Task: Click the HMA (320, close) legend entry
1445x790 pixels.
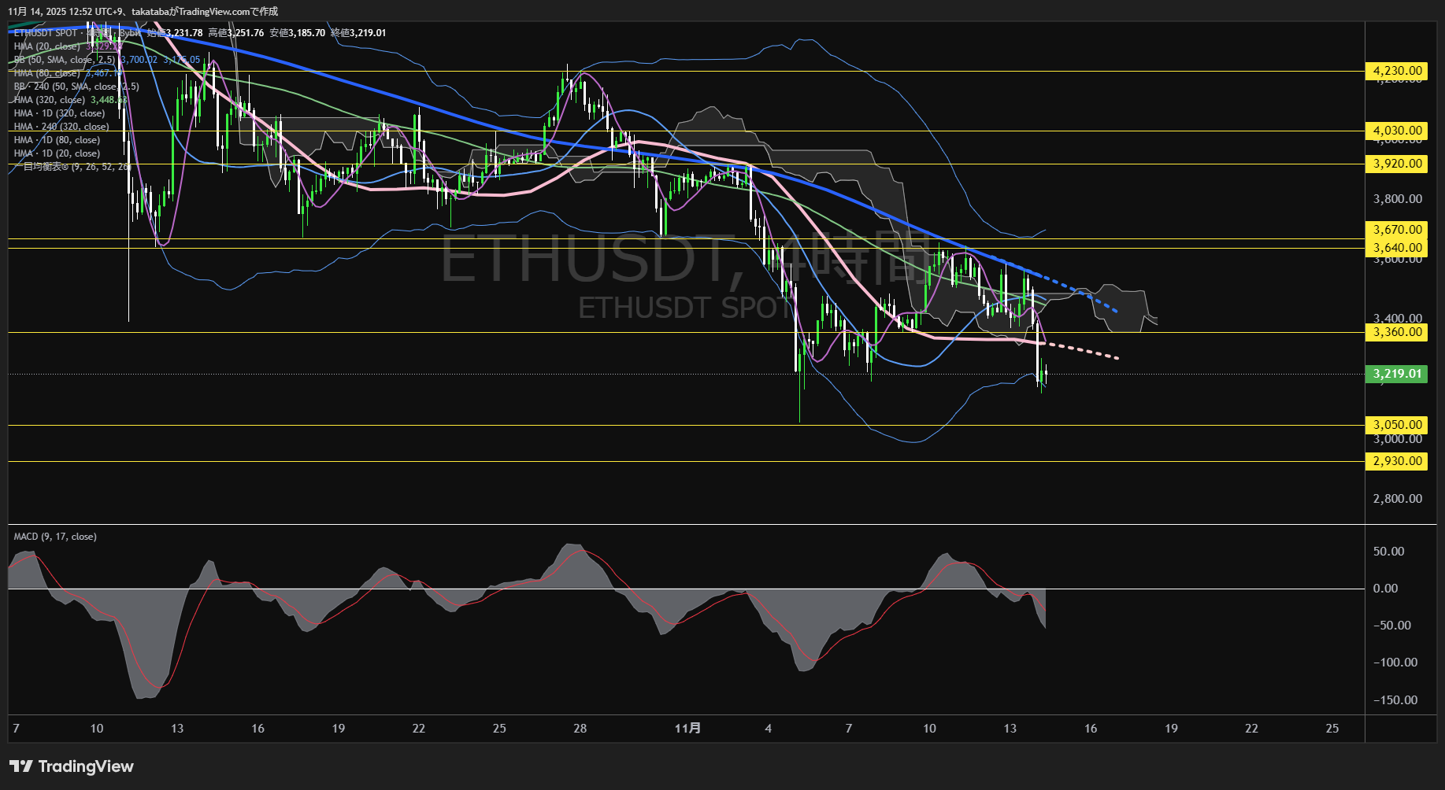Action: point(51,99)
